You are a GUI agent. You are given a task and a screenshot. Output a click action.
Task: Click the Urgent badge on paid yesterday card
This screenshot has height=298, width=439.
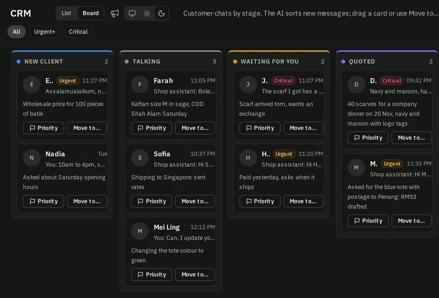284,154
